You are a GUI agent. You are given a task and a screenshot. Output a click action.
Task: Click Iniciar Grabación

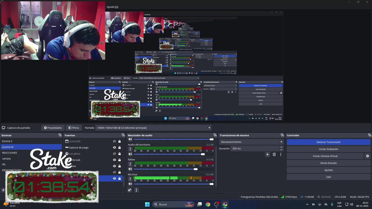click(328, 149)
